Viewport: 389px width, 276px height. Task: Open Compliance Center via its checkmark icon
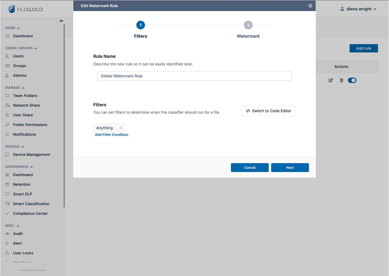click(x=8, y=213)
